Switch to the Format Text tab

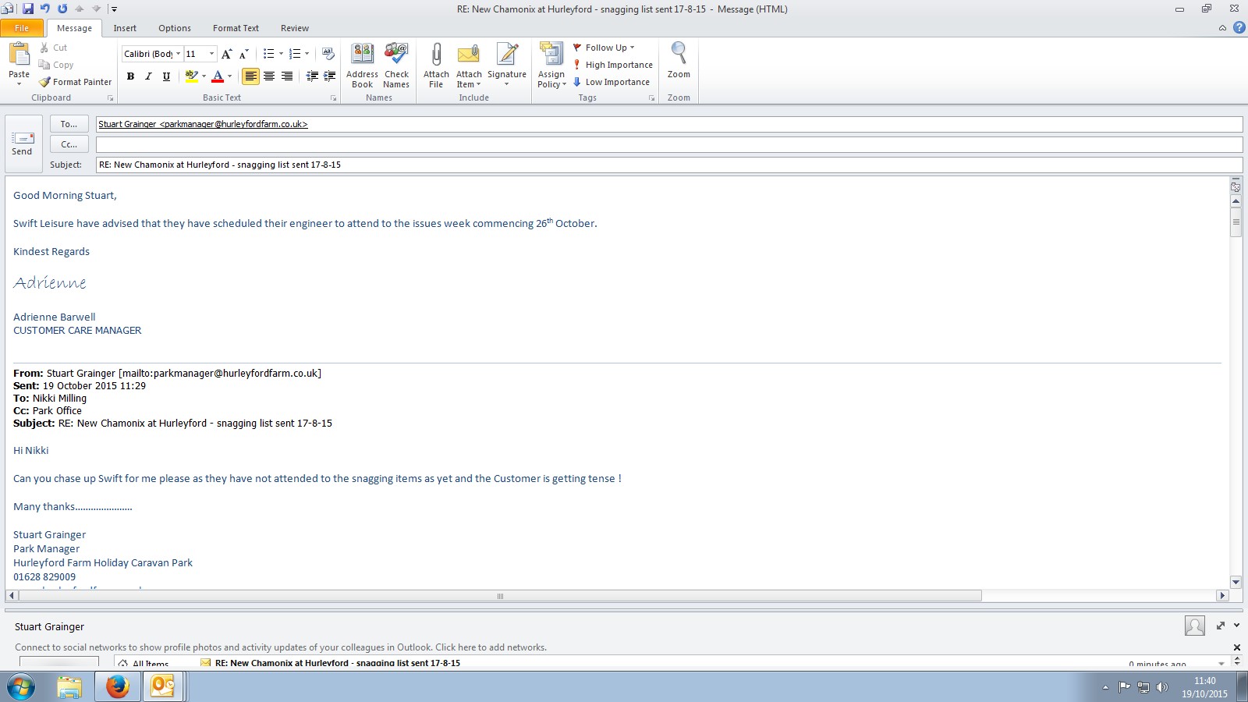tap(236, 28)
